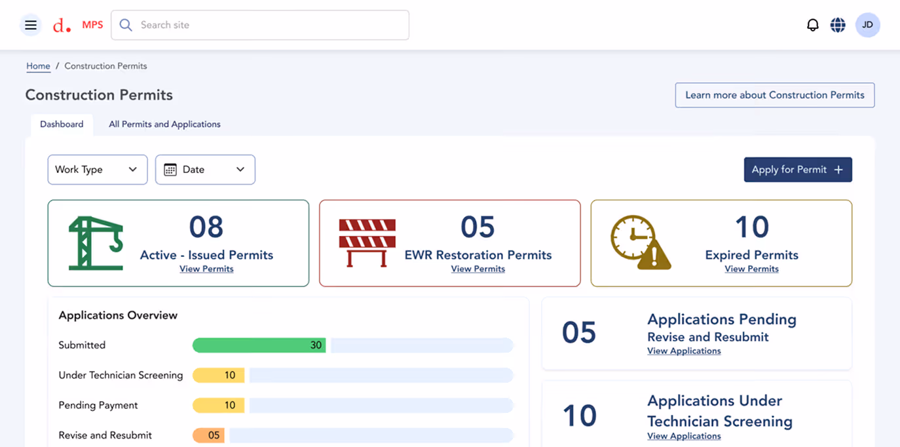Click Learn more about Construction Permits
This screenshot has width=900, height=447.
774,95
